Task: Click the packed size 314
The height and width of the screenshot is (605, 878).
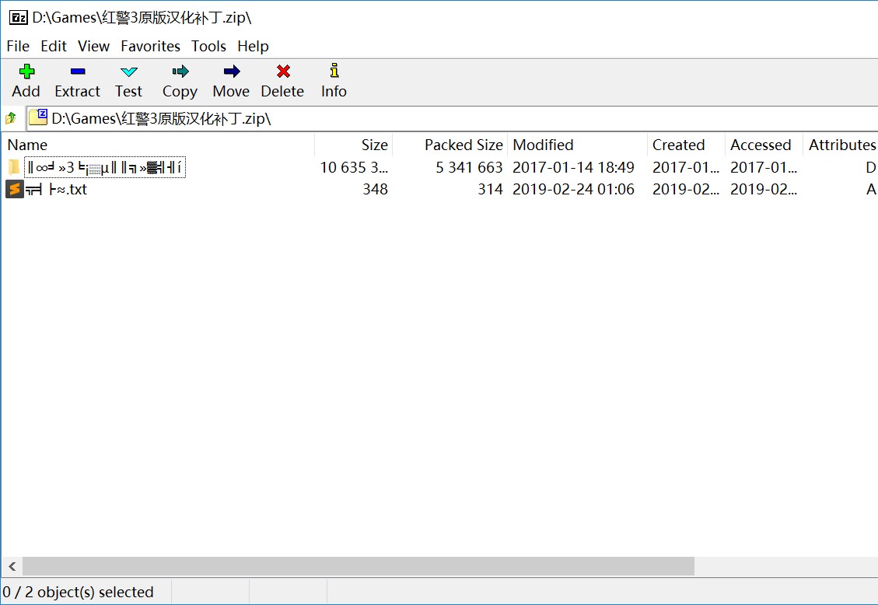Action: coord(490,189)
